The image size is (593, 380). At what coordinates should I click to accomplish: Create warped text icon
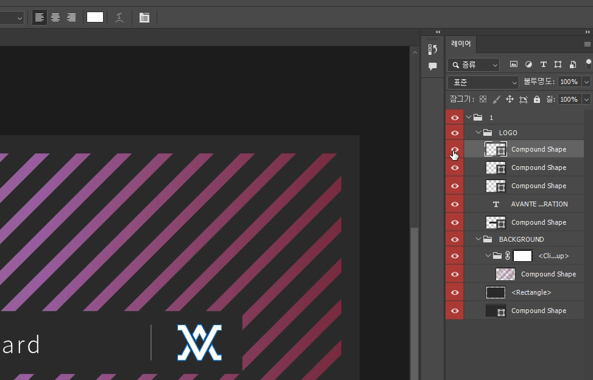point(119,18)
